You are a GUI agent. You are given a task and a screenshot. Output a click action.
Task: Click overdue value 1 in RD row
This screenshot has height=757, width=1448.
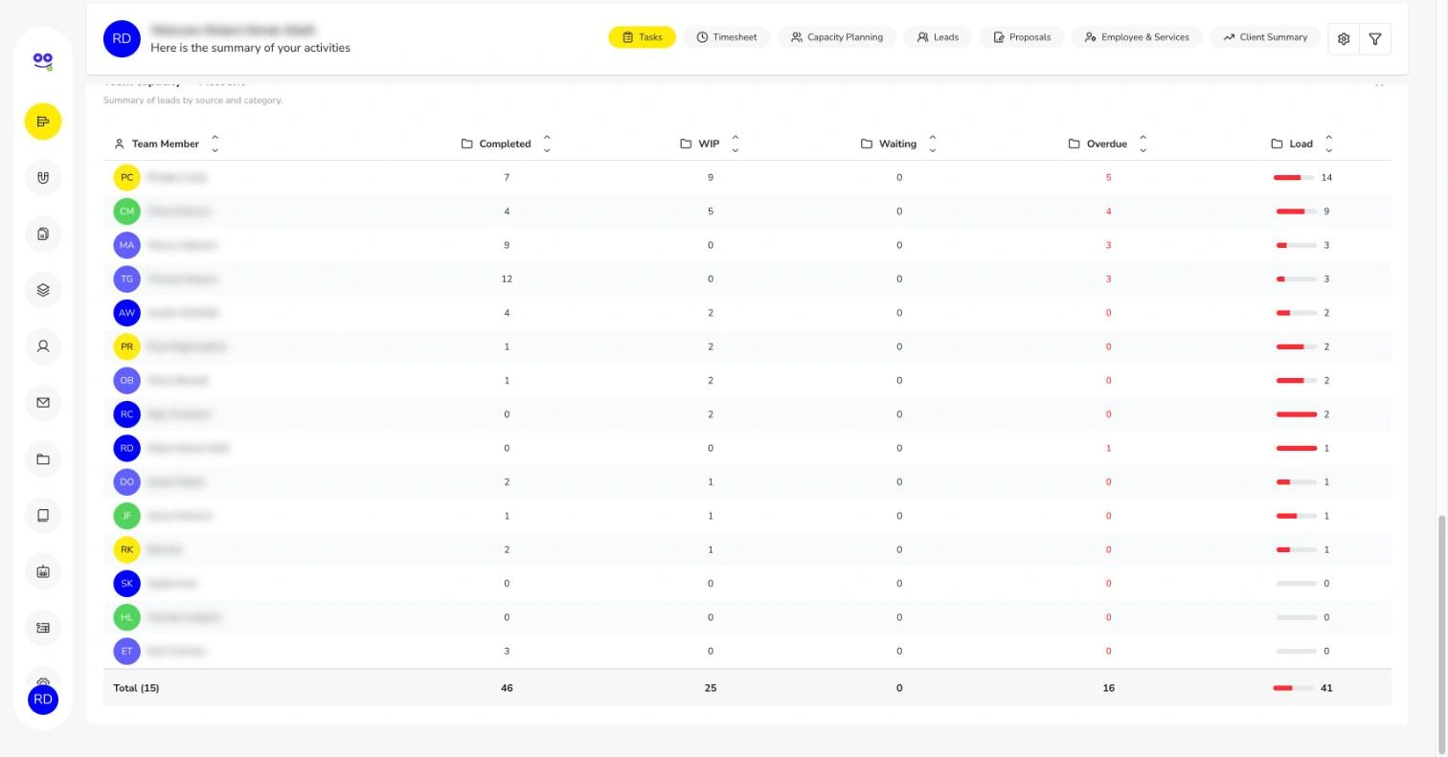pos(1109,449)
